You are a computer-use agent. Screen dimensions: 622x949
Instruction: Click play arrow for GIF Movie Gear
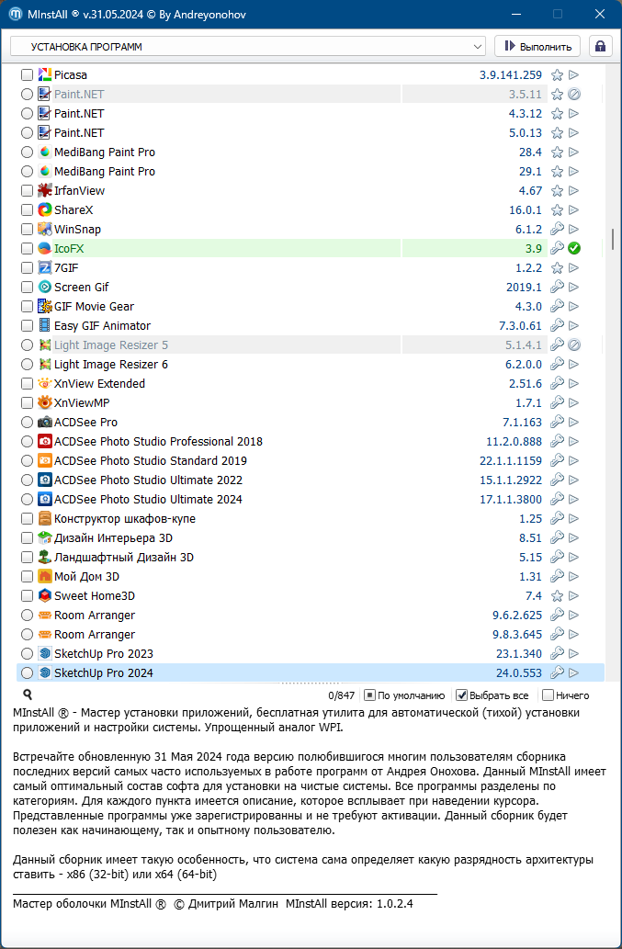point(573,306)
